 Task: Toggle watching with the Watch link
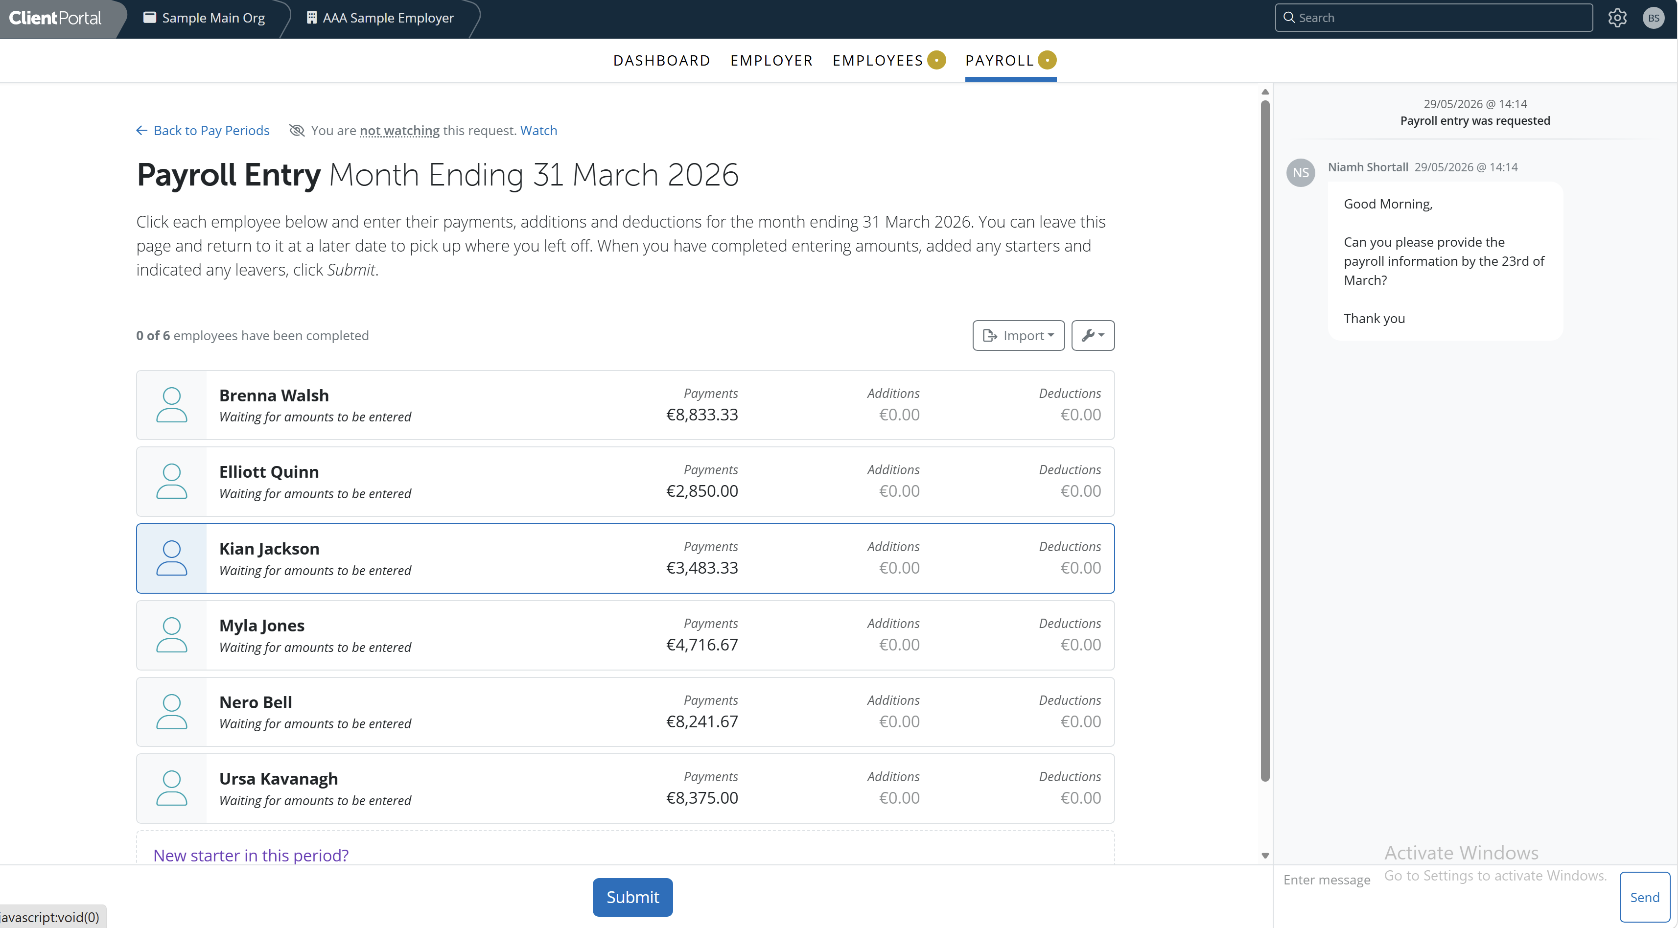[x=538, y=130]
